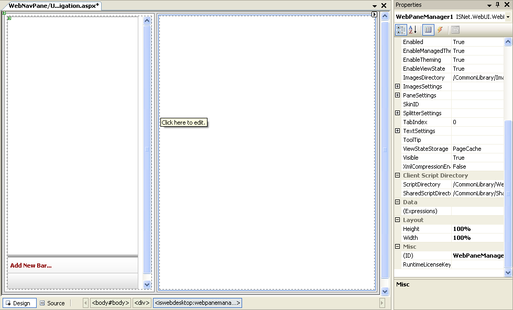Open smart tag arrow on WebPaneManager control
Viewport: 513px width, 310px height.
point(374,15)
